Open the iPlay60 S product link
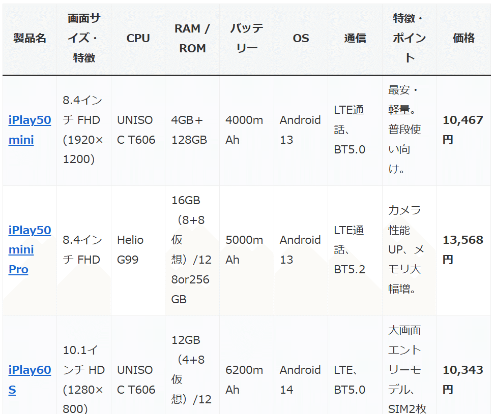 click(x=30, y=379)
